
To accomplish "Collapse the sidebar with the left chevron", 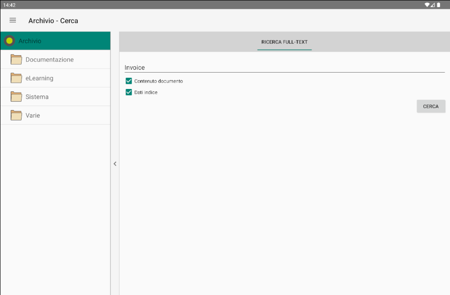I will (x=115, y=164).
